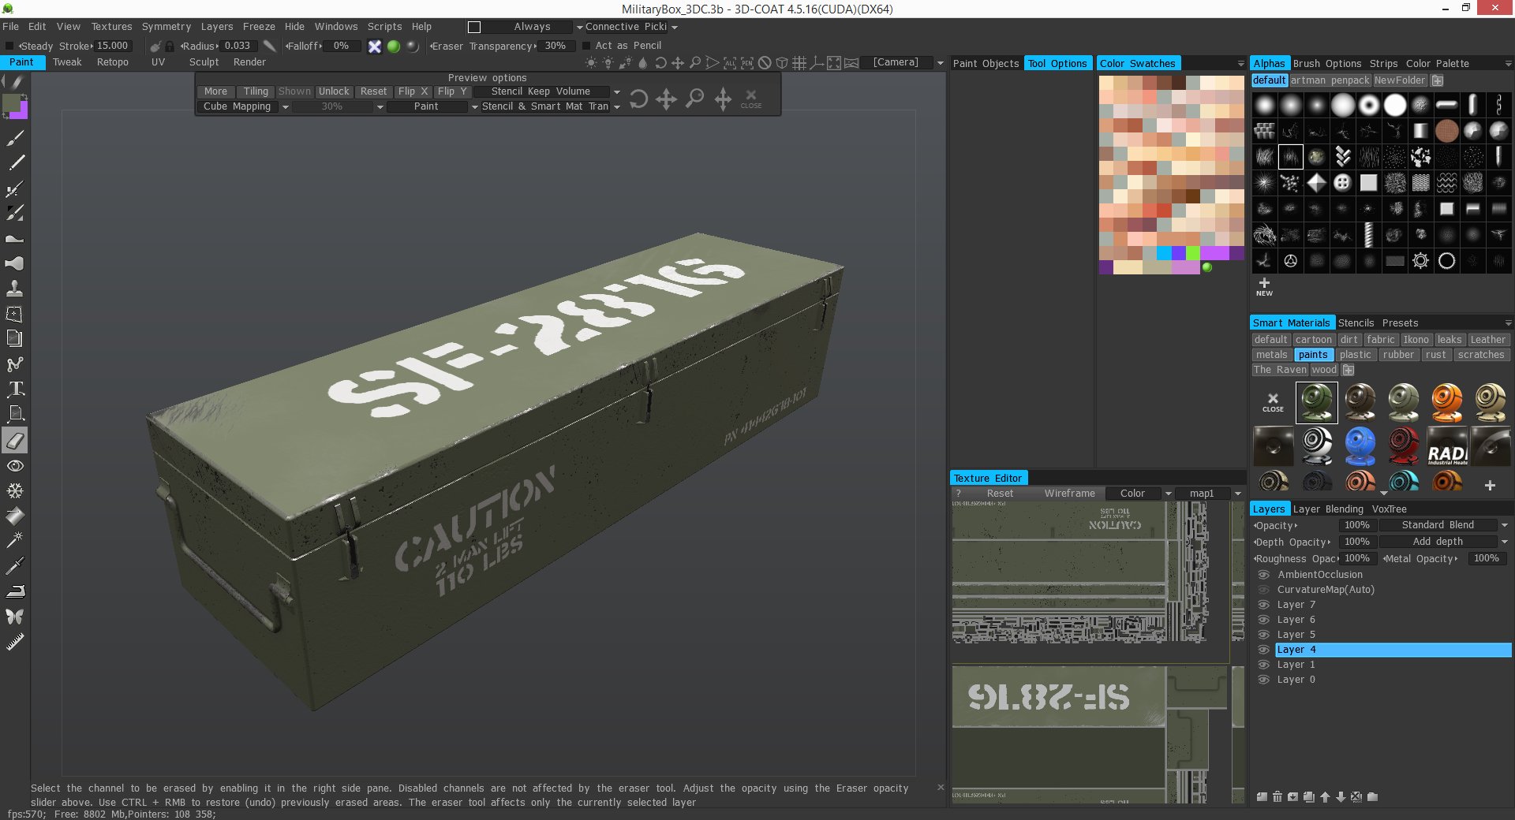
Task: Open the Textures menu
Action: click(111, 26)
